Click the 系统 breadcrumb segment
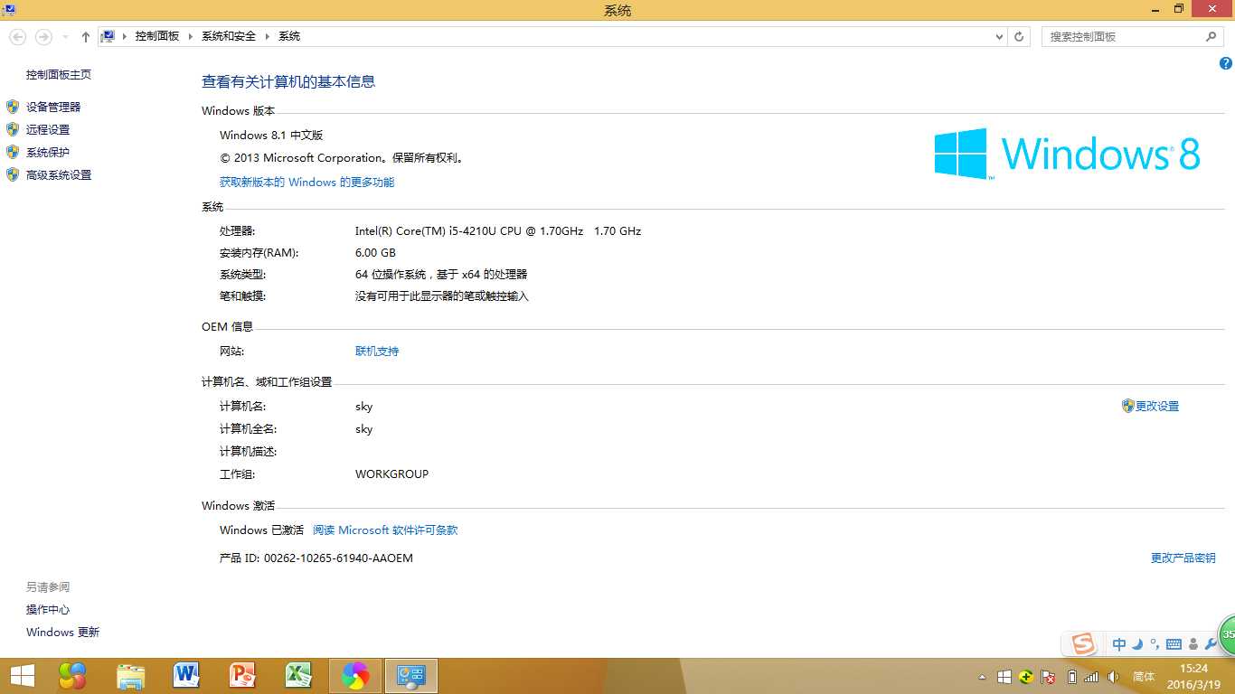The height and width of the screenshot is (694, 1235). click(289, 36)
